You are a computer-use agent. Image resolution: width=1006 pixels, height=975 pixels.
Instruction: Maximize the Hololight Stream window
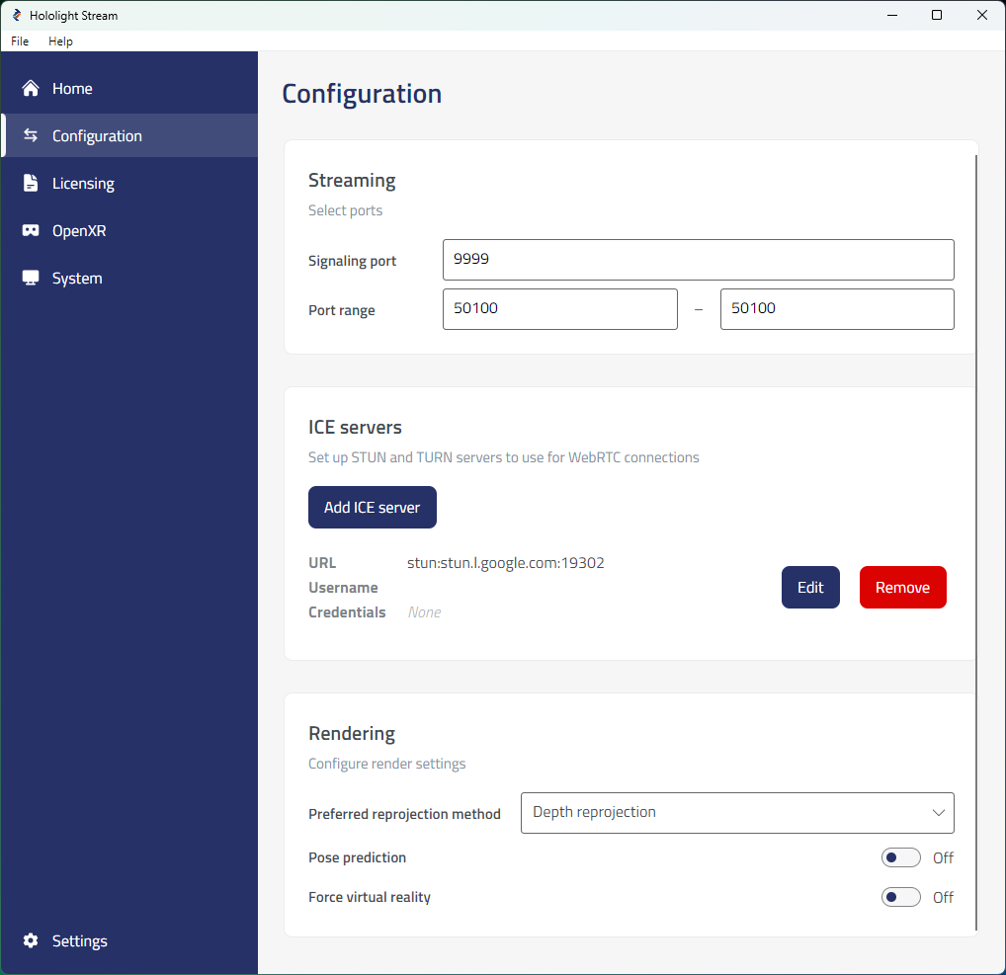937,15
